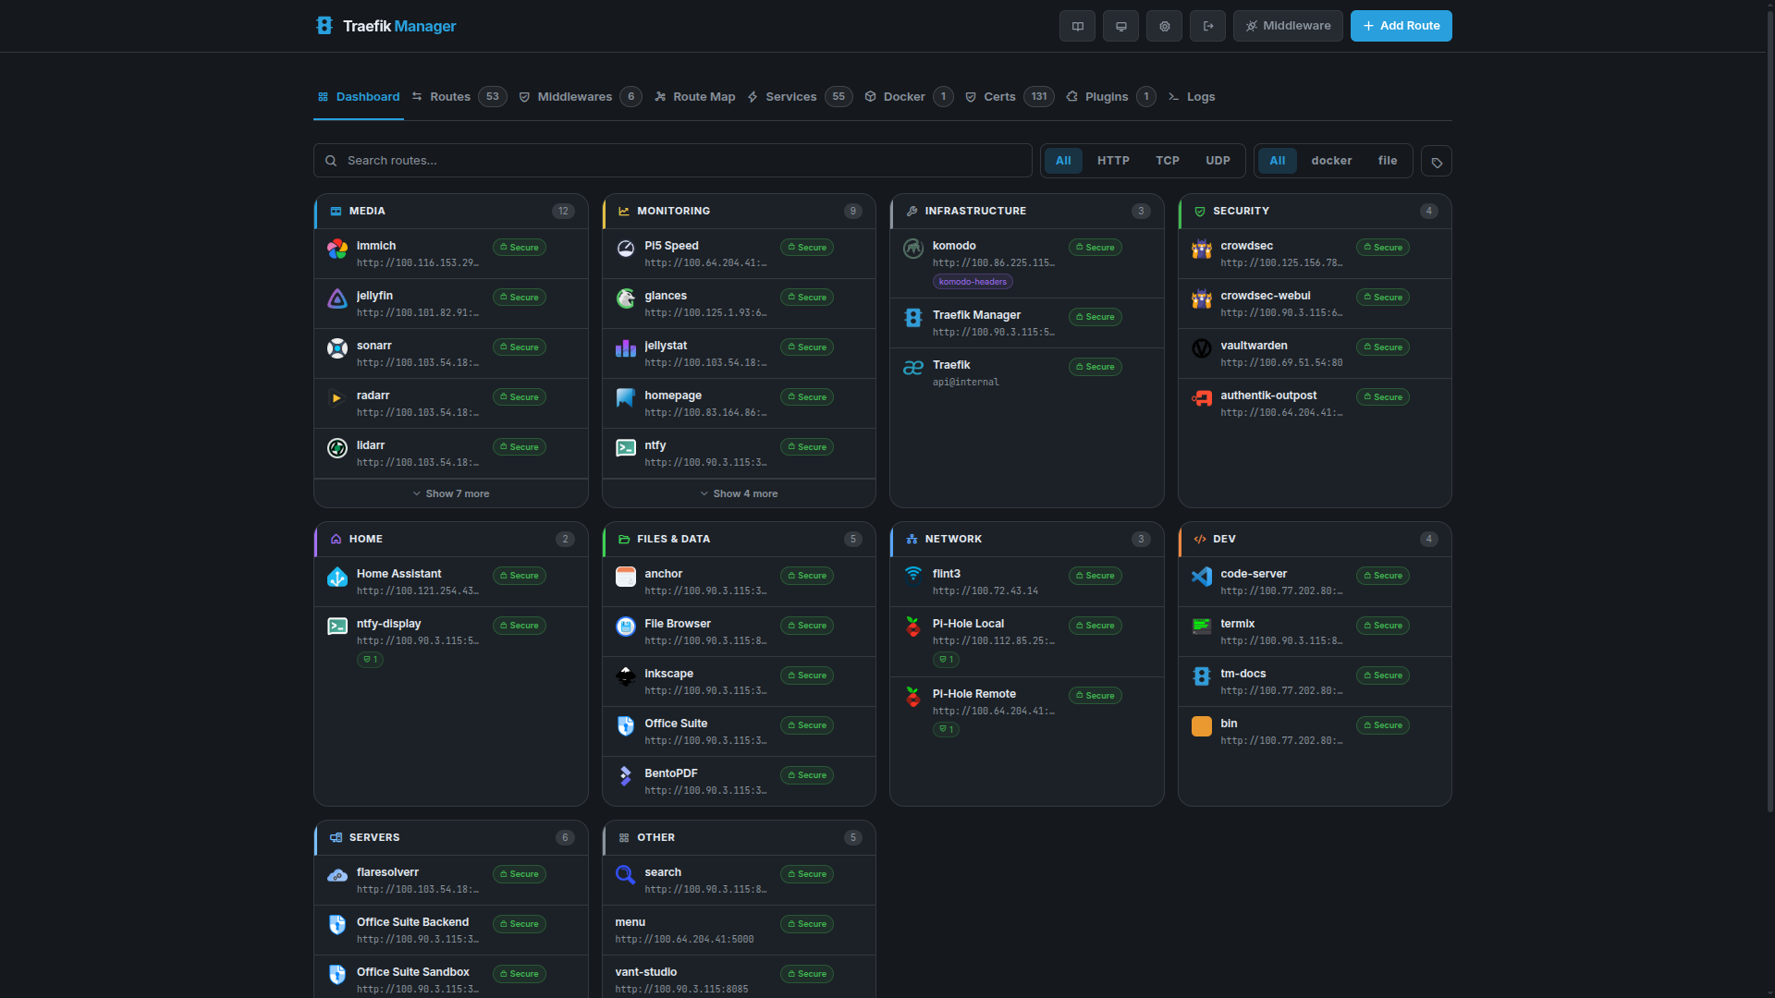Screen dimensions: 1775x998
Task: Click the Home Assistant icon in Home card
Action: click(337, 577)
